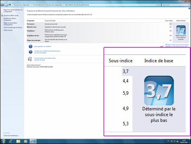
Task: Open 'Panneau de configuration' breadcrumb in address bar
Action: point(22,5)
